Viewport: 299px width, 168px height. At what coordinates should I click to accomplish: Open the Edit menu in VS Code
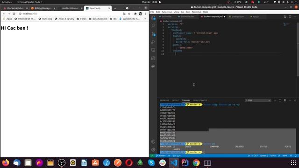coord(158,12)
